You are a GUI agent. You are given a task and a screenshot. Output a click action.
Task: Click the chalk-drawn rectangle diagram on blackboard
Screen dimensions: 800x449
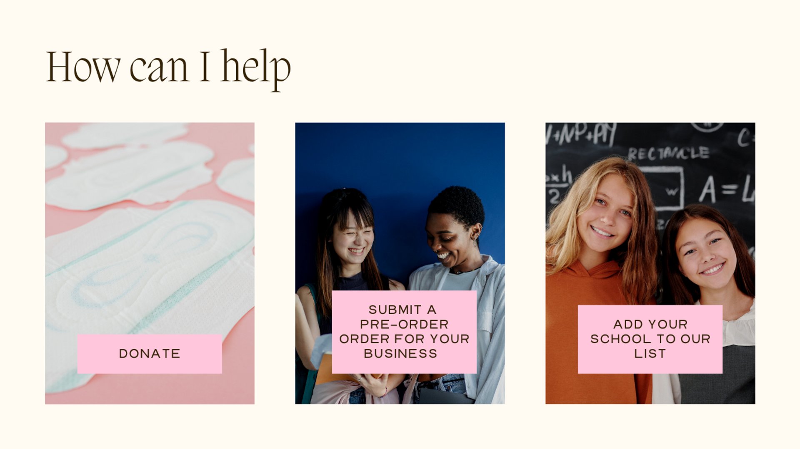[x=662, y=188]
